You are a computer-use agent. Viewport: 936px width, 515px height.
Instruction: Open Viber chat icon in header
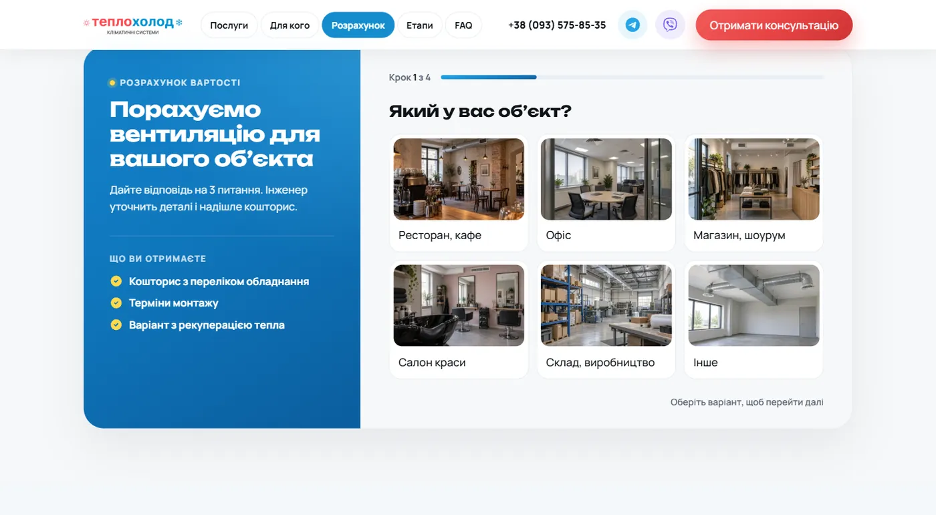[670, 25]
